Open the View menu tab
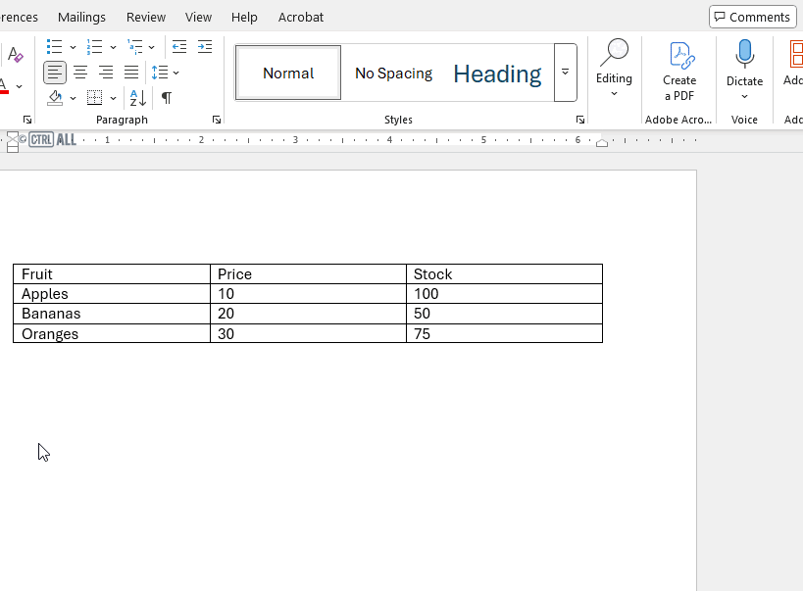803x591 pixels. 198,17
